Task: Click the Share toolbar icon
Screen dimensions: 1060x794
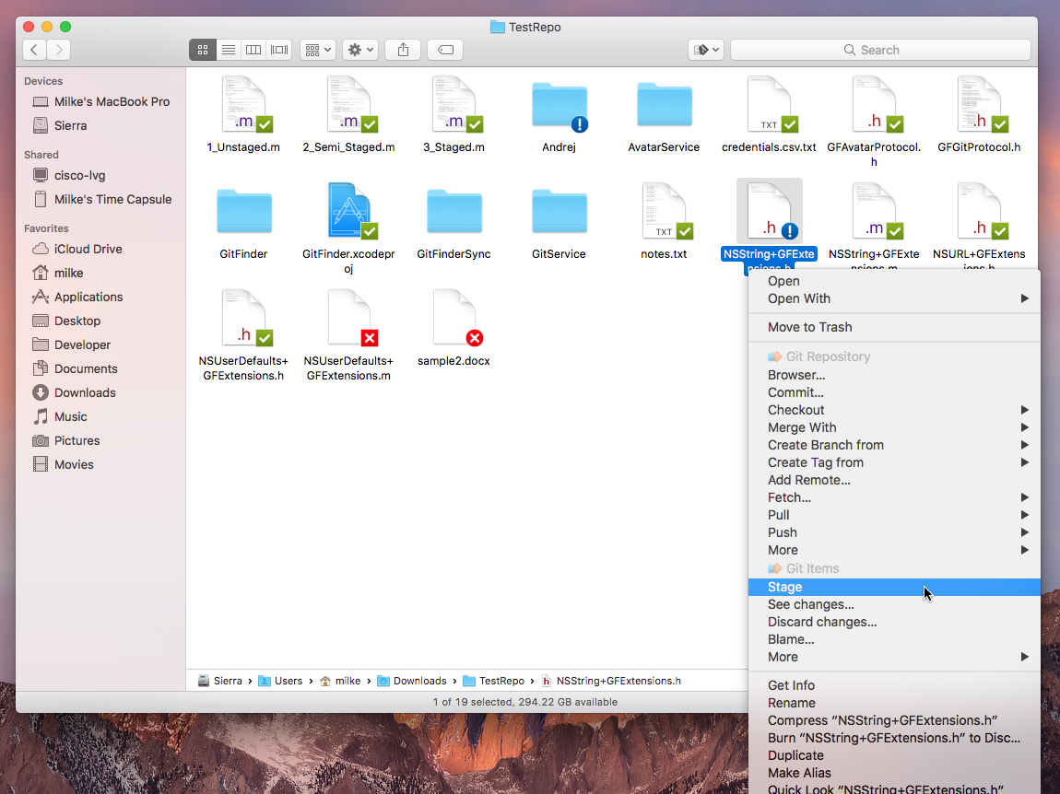Action: [403, 50]
